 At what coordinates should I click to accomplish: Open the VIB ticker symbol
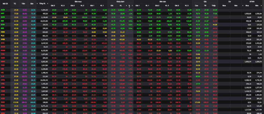[2, 69]
